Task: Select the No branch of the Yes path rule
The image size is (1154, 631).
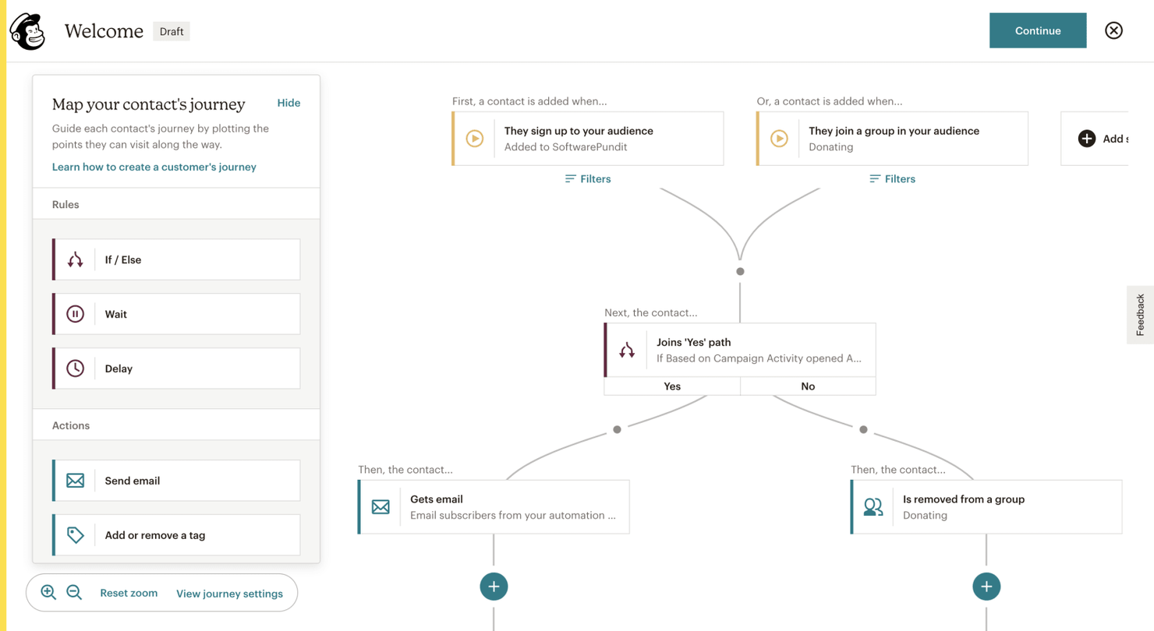Action: pos(807,386)
